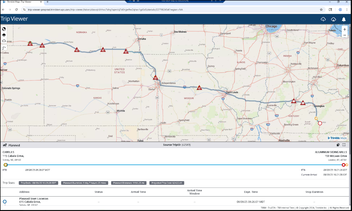This screenshot has height=211, width=352.
Task: Copy trip details with the copy icon
Action: point(338,145)
